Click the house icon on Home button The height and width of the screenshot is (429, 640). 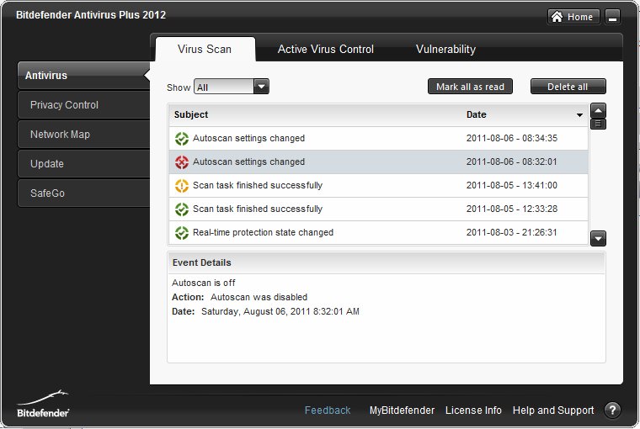(557, 17)
